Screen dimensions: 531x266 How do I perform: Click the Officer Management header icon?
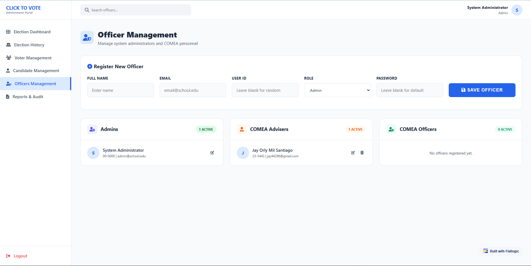87,37
